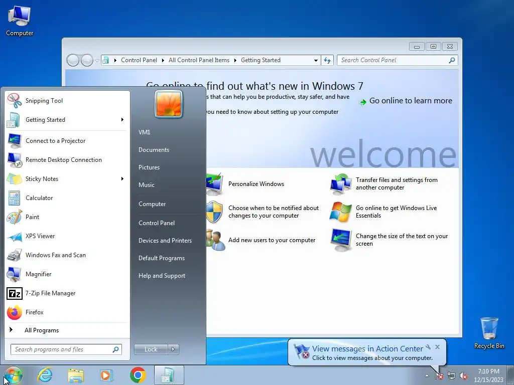Open shutdown options arrow next to Lock
Image resolution: width=514 pixels, height=385 pixels.
click(173, 349)
